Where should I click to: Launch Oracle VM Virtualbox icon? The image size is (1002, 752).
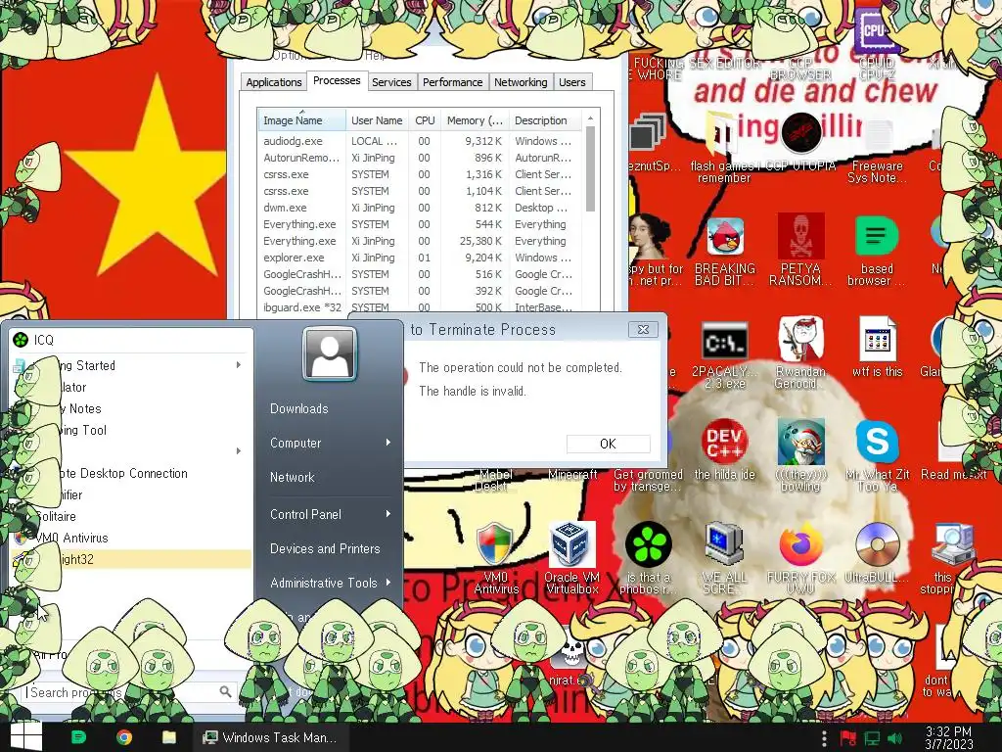pos(571,544)
